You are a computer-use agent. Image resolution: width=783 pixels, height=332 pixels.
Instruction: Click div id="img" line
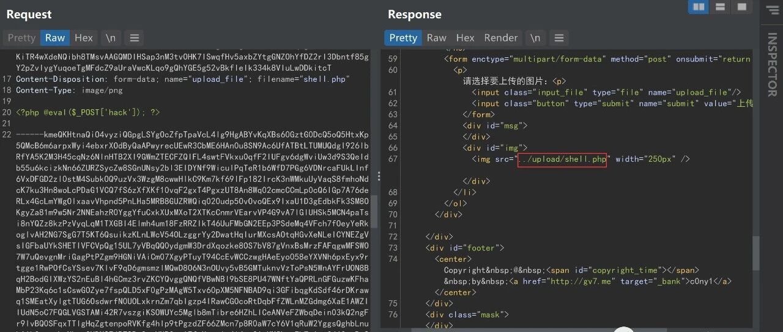click(495, 148)
